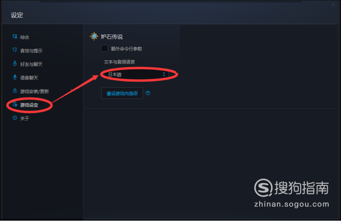Click the Hearthstone 炉石传说 game icon
The width and height of the screenshot is (341, 221).
tap(94, 36)
